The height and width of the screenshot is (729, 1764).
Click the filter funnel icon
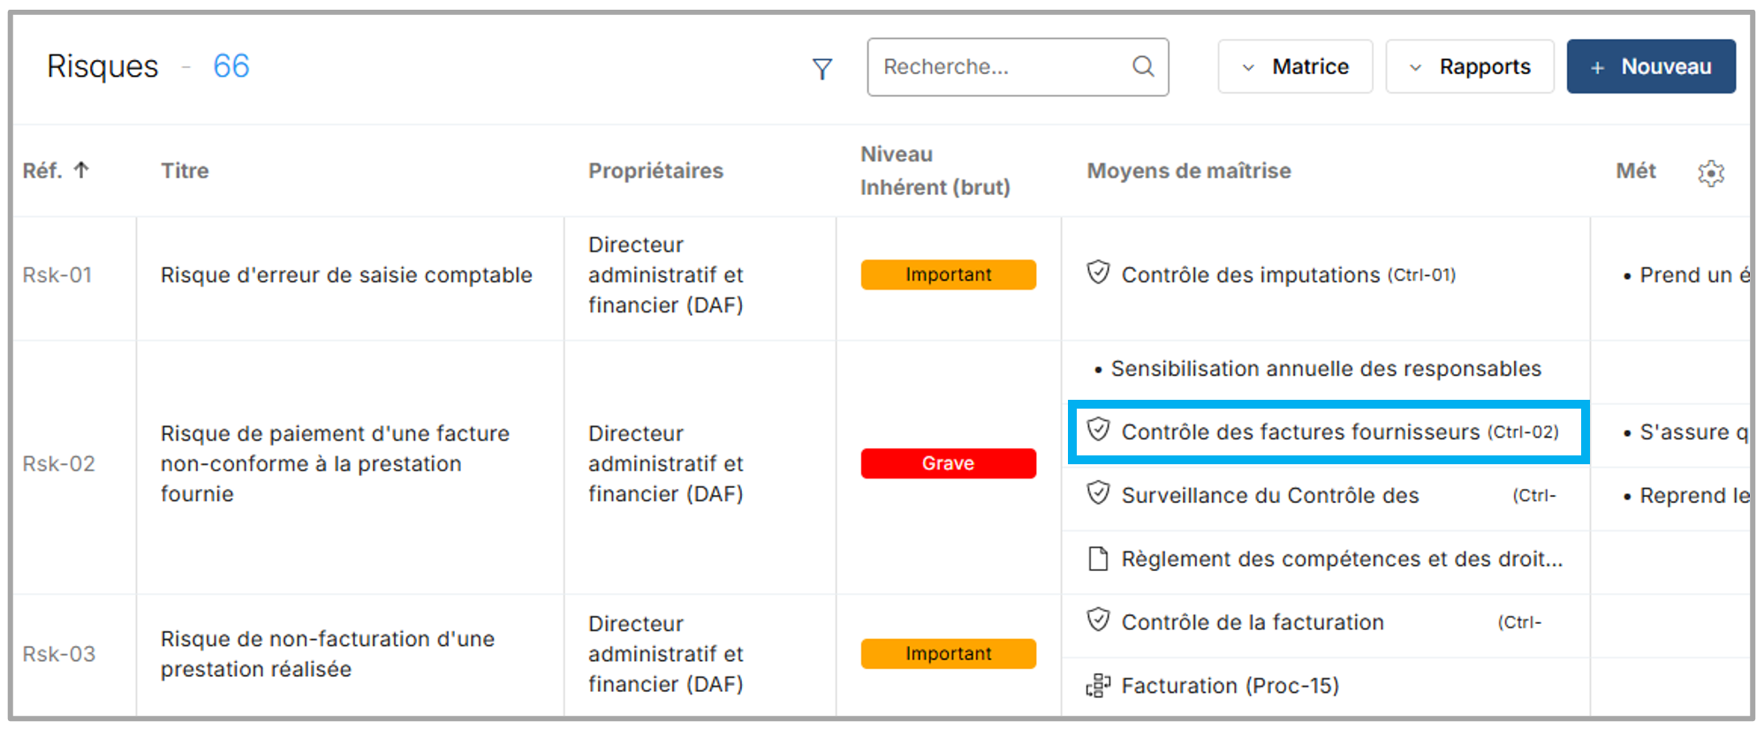tap(822, 69)
